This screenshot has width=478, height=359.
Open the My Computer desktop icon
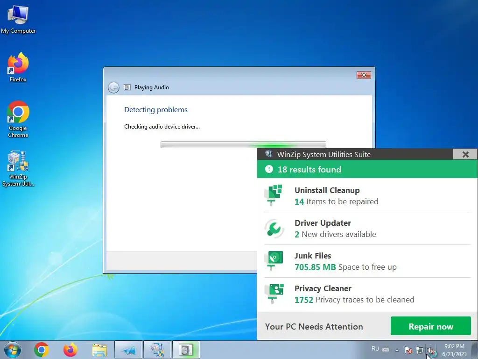[x=18, y=19]
